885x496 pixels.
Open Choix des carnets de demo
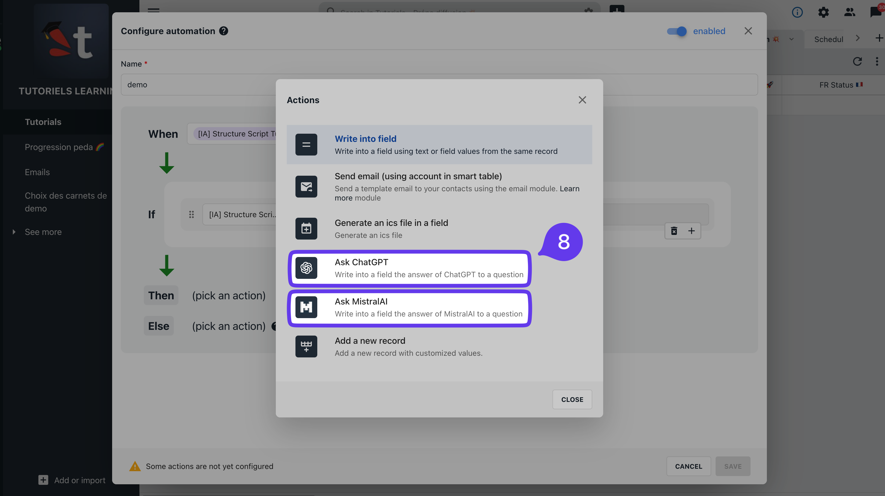tap(66, 202)
